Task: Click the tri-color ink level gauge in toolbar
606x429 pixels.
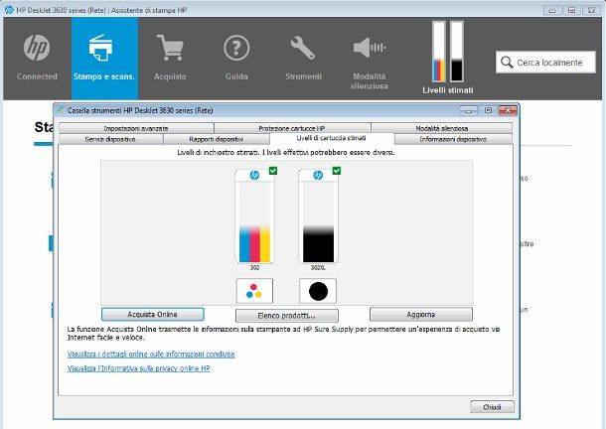Action: point(439,52)
